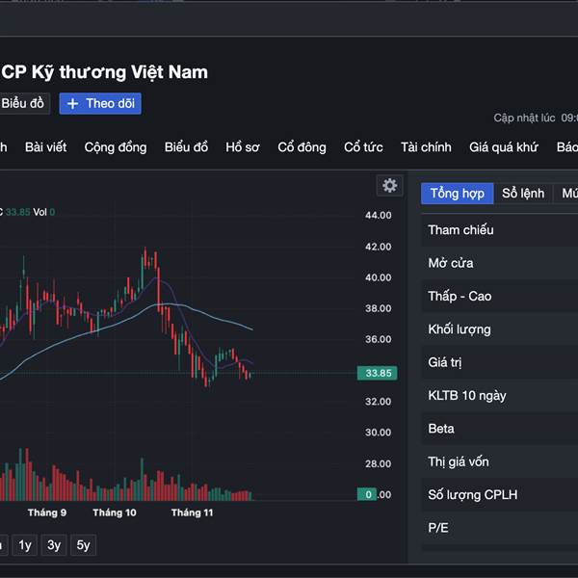Set chart range to 3y
This screenshot has height=578, width=578.
pyautogui.click(x=54, y=545)
